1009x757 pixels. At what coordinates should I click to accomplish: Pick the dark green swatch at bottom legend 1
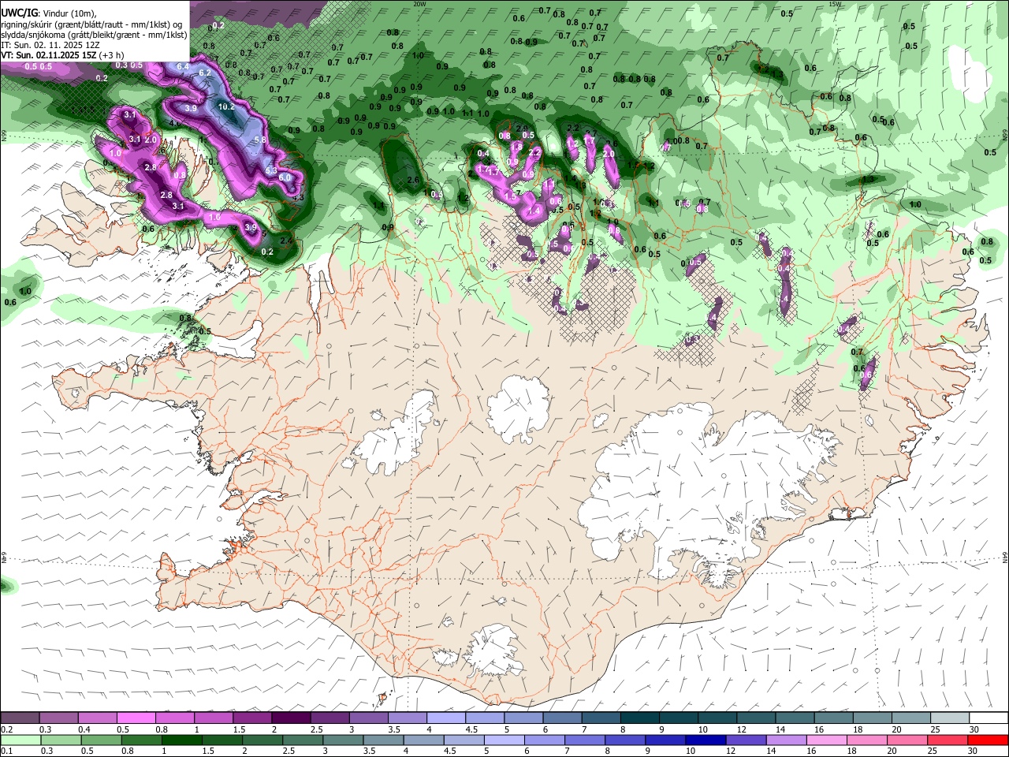click(181, 740)
